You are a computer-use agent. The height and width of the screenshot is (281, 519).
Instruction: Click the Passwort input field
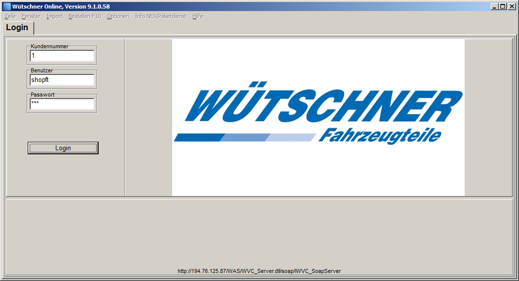(62, 104)
